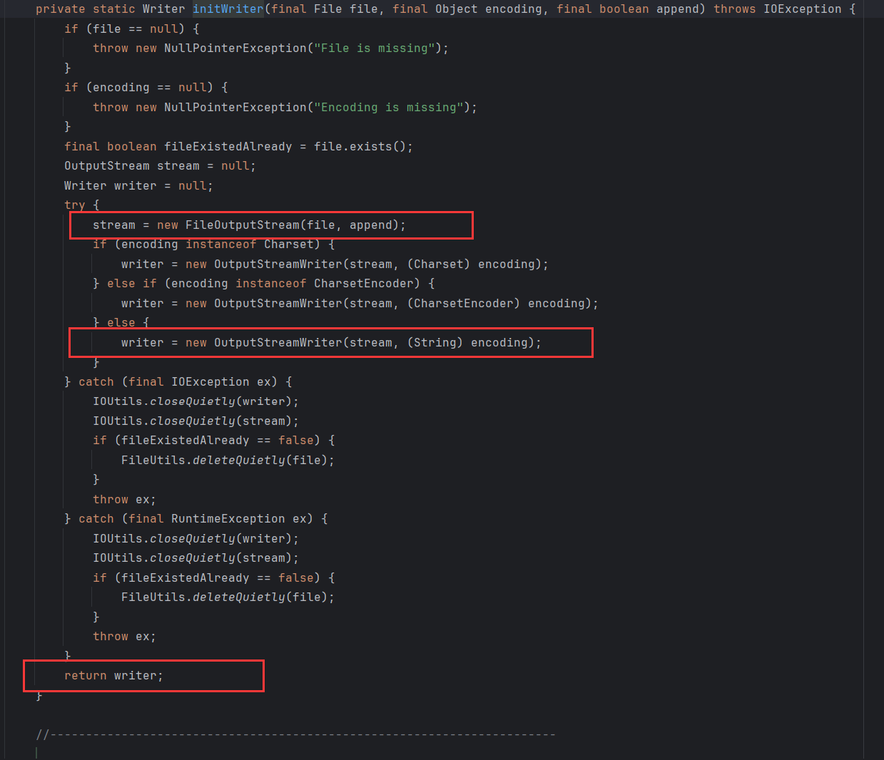Click closeQuietly(writer) in the IOException catch

click(223, 402)
